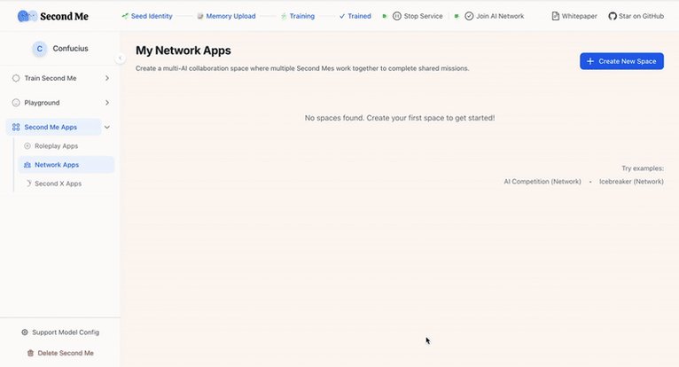Click the Confucius profile name

71,49
